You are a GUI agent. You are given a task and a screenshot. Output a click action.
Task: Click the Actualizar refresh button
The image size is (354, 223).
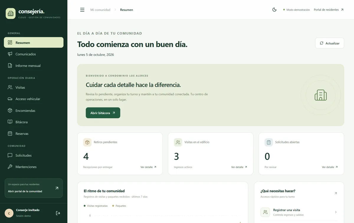point(330,43)
